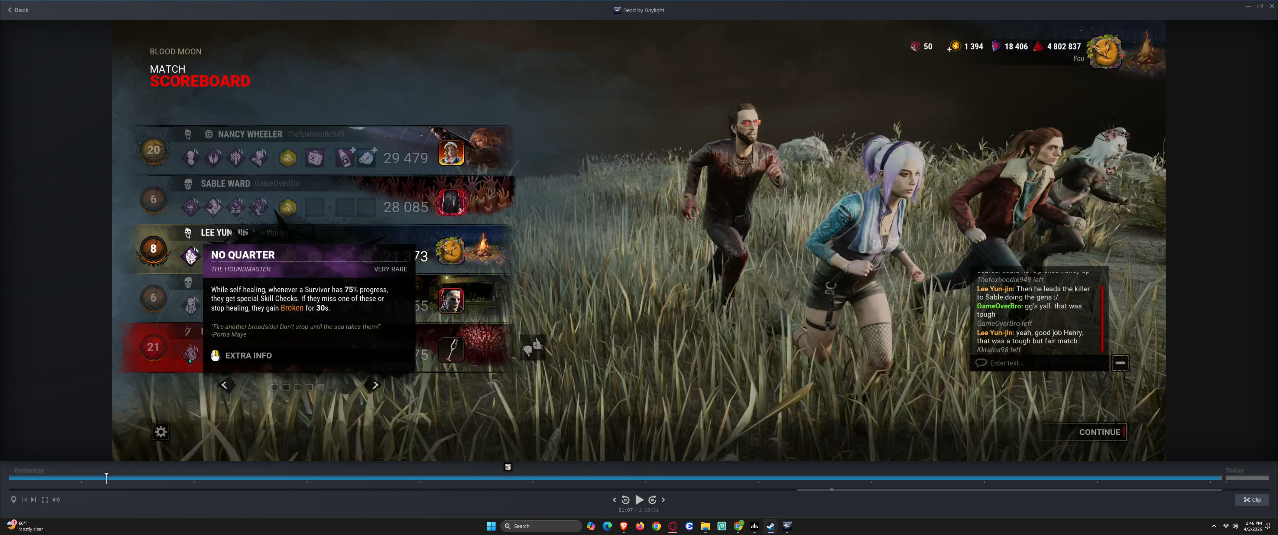
Task: Mute the recording volume speaker icon
Action: 56,500
